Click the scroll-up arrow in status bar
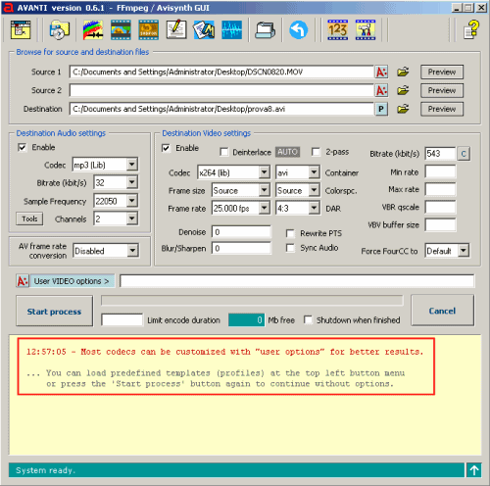The height and width of the screenshot is (486, 490). click(x=474, y=470)
